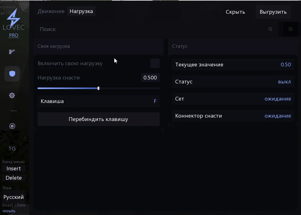Click the Скрыть button
The image size is (301, 215).
(x=235, y=12)
